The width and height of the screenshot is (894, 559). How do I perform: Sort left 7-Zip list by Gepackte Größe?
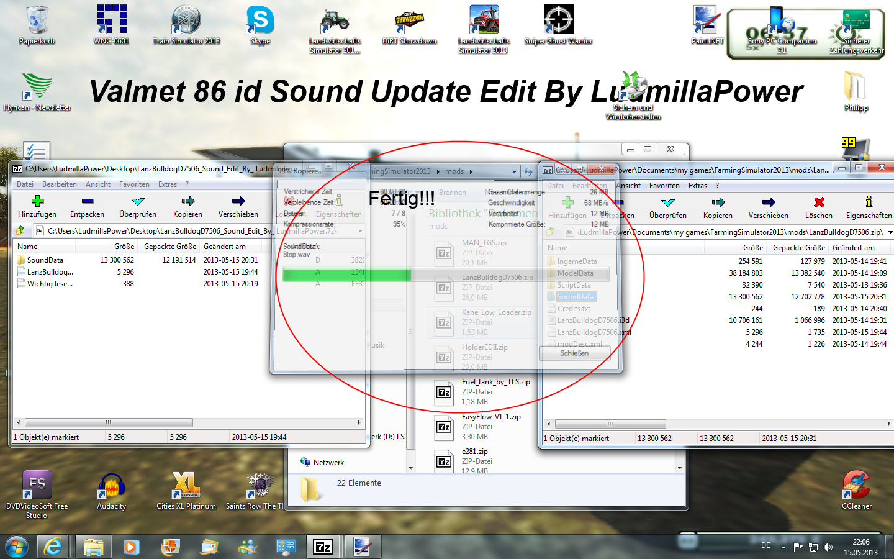(x=169, y=247)
